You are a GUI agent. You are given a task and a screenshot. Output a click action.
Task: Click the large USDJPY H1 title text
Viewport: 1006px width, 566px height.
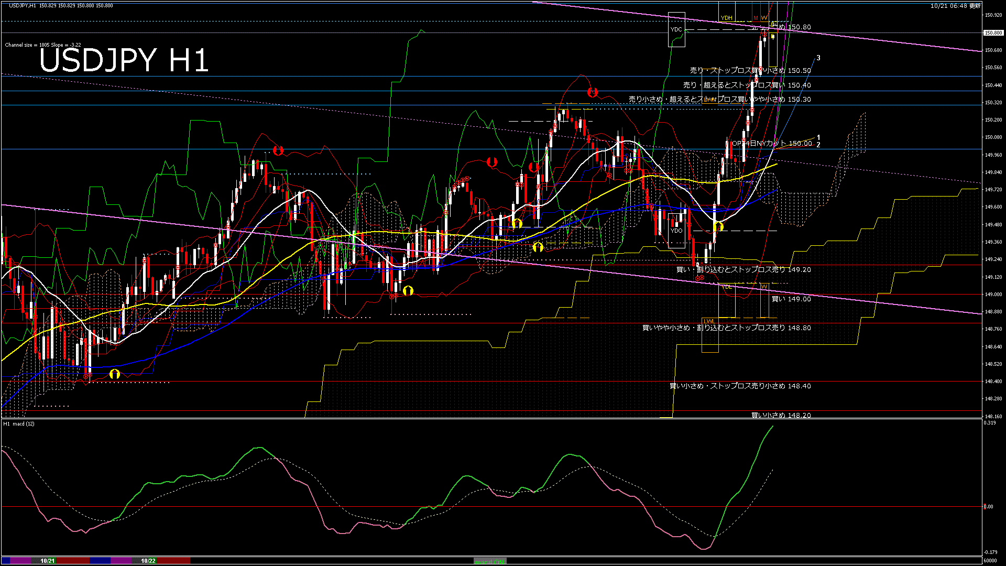click(124, 60)
